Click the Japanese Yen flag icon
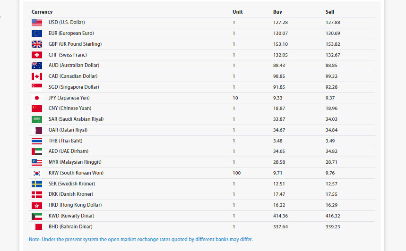Viewport: 406px width, 251px height. (37, 98)
